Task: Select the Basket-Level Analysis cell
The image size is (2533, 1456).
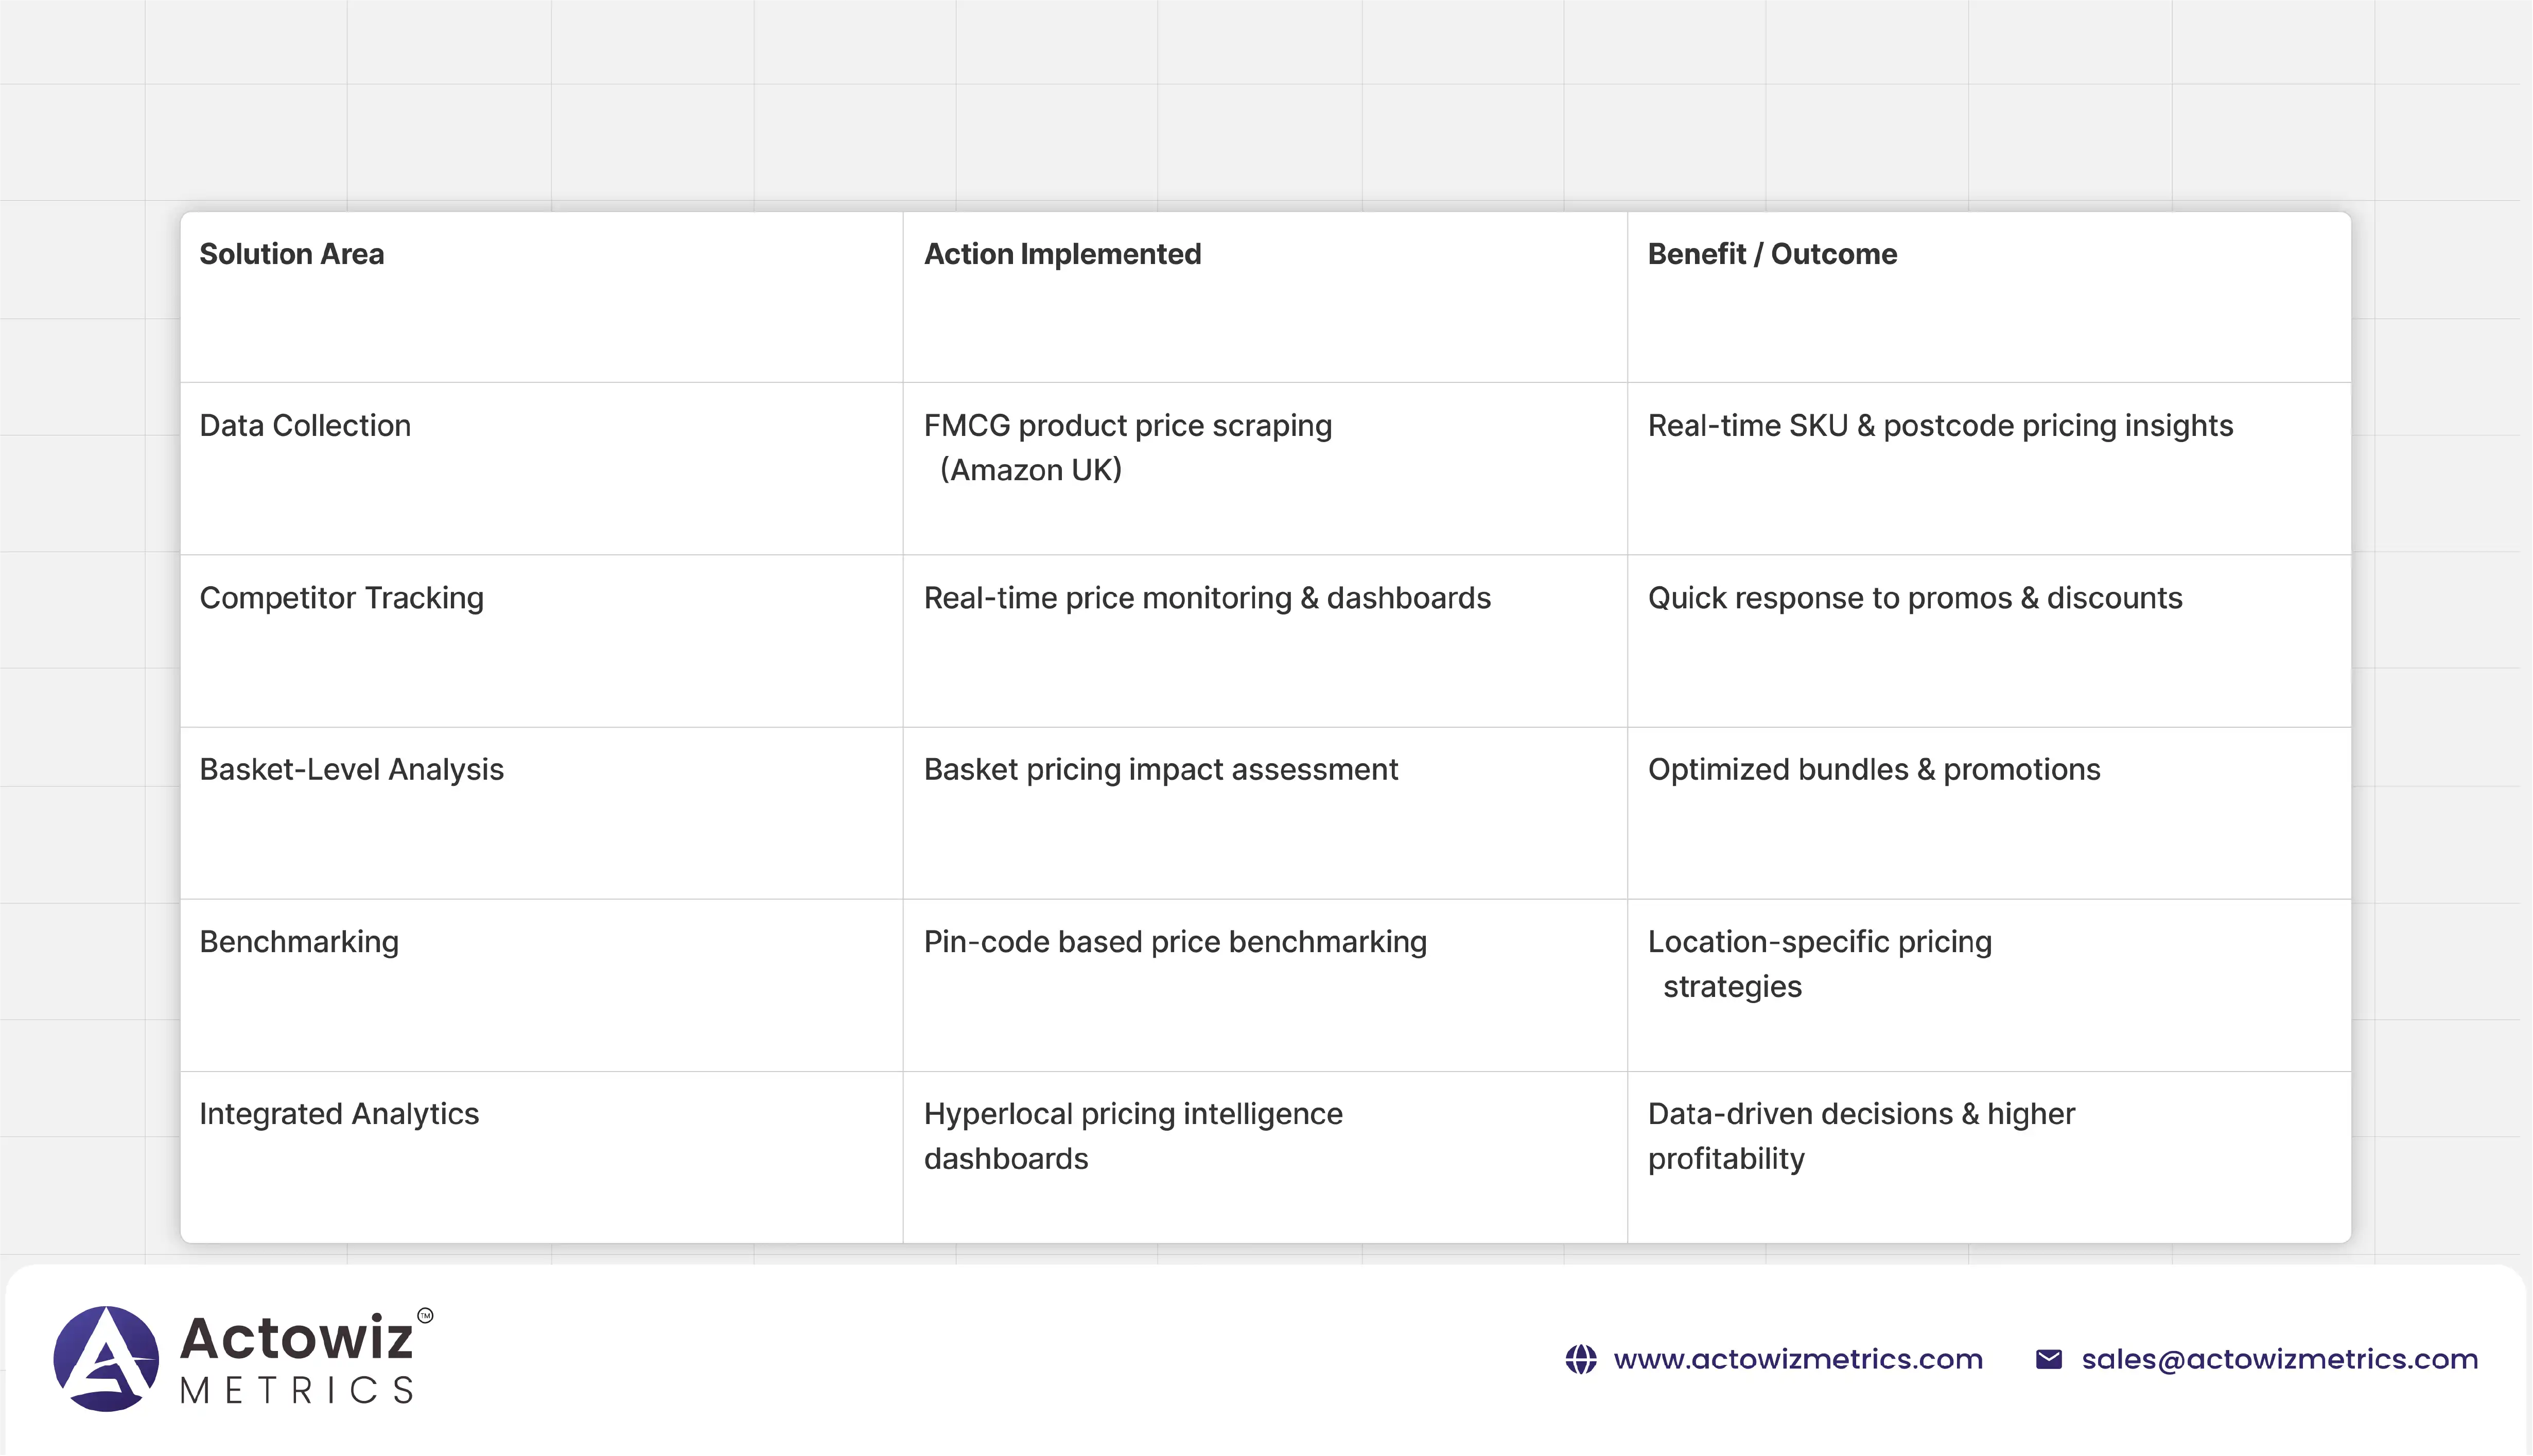Action: (x=351, y=770)
